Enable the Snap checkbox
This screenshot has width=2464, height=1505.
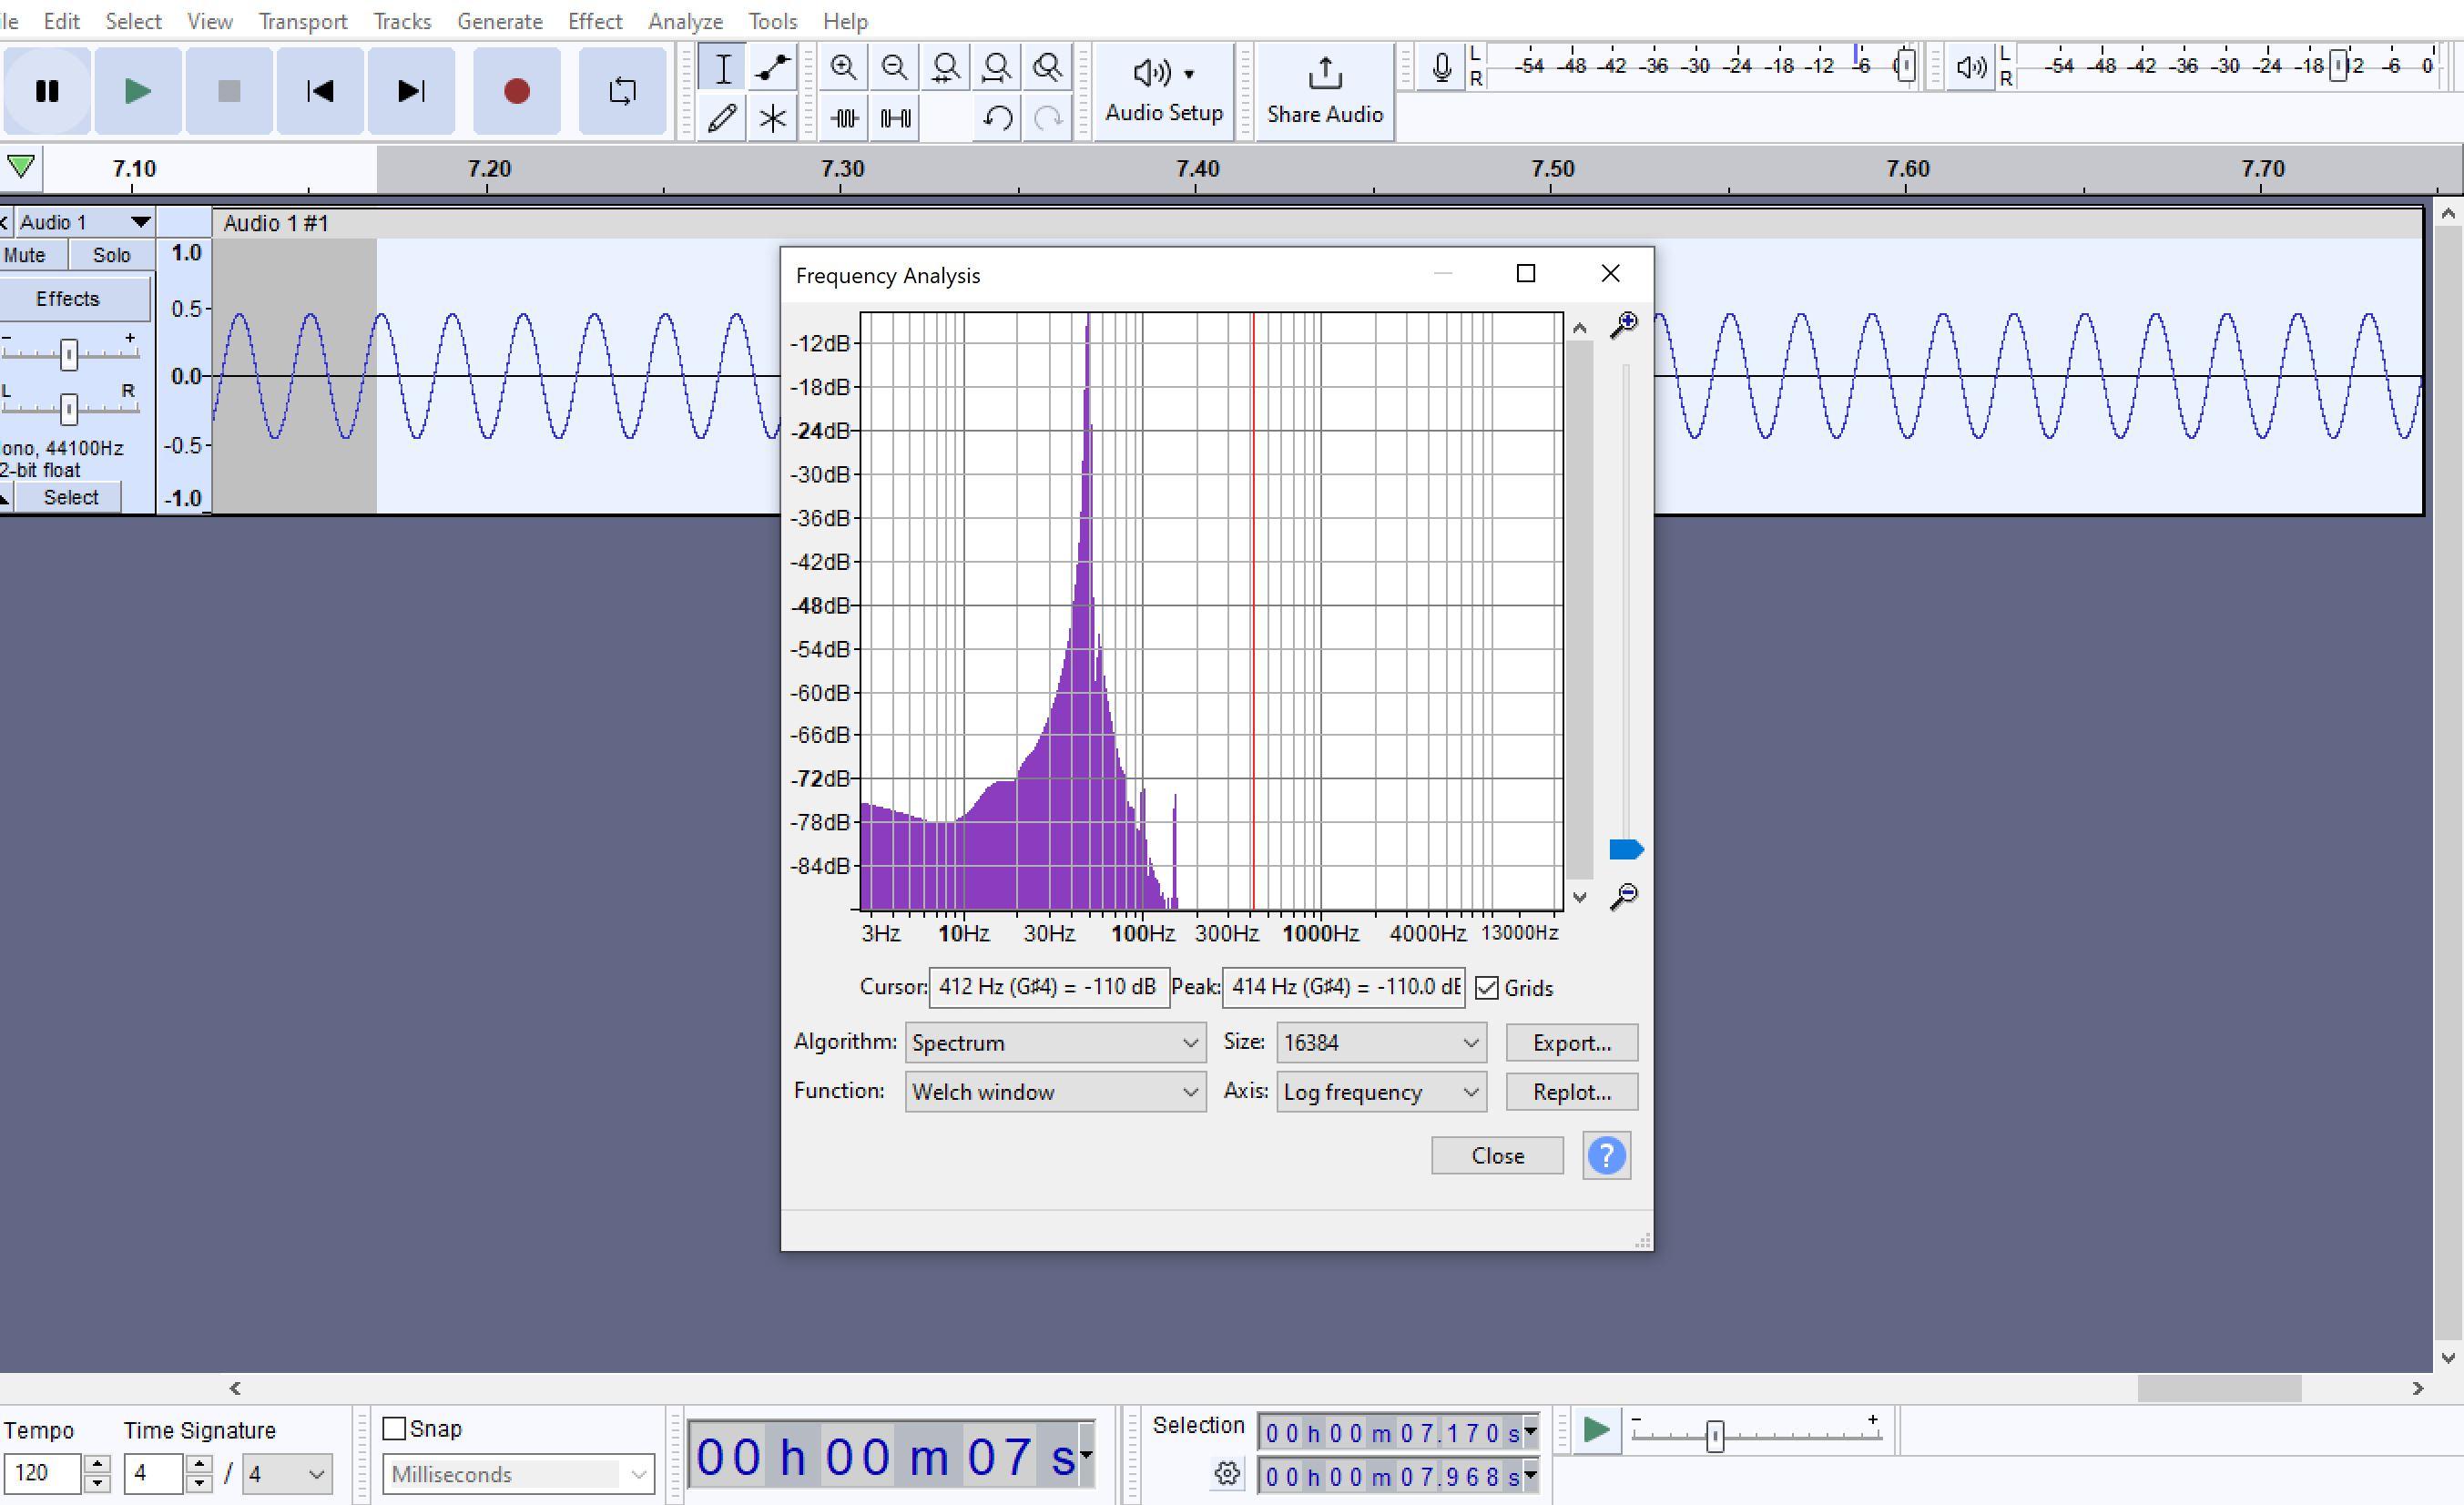click(394, 1428)
